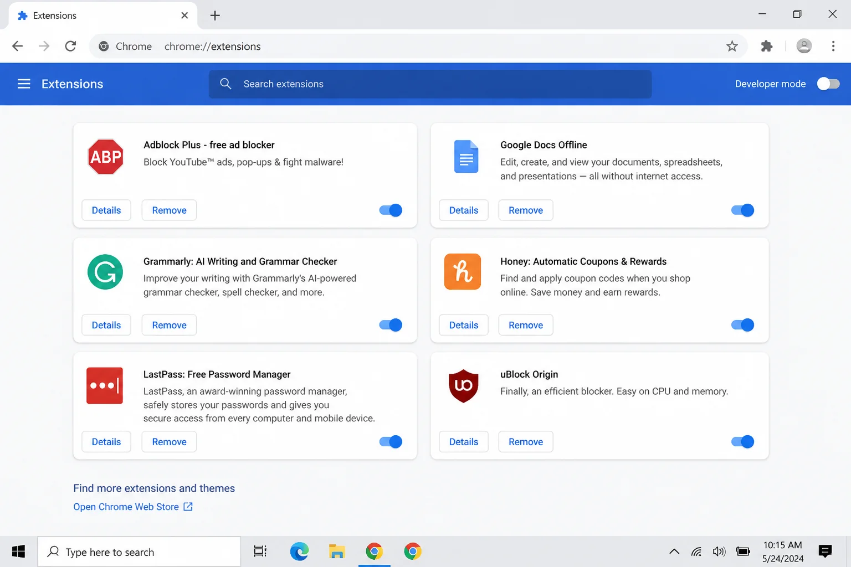Open Task View in taskbar

pyautogui.click(x=260, y=551)
